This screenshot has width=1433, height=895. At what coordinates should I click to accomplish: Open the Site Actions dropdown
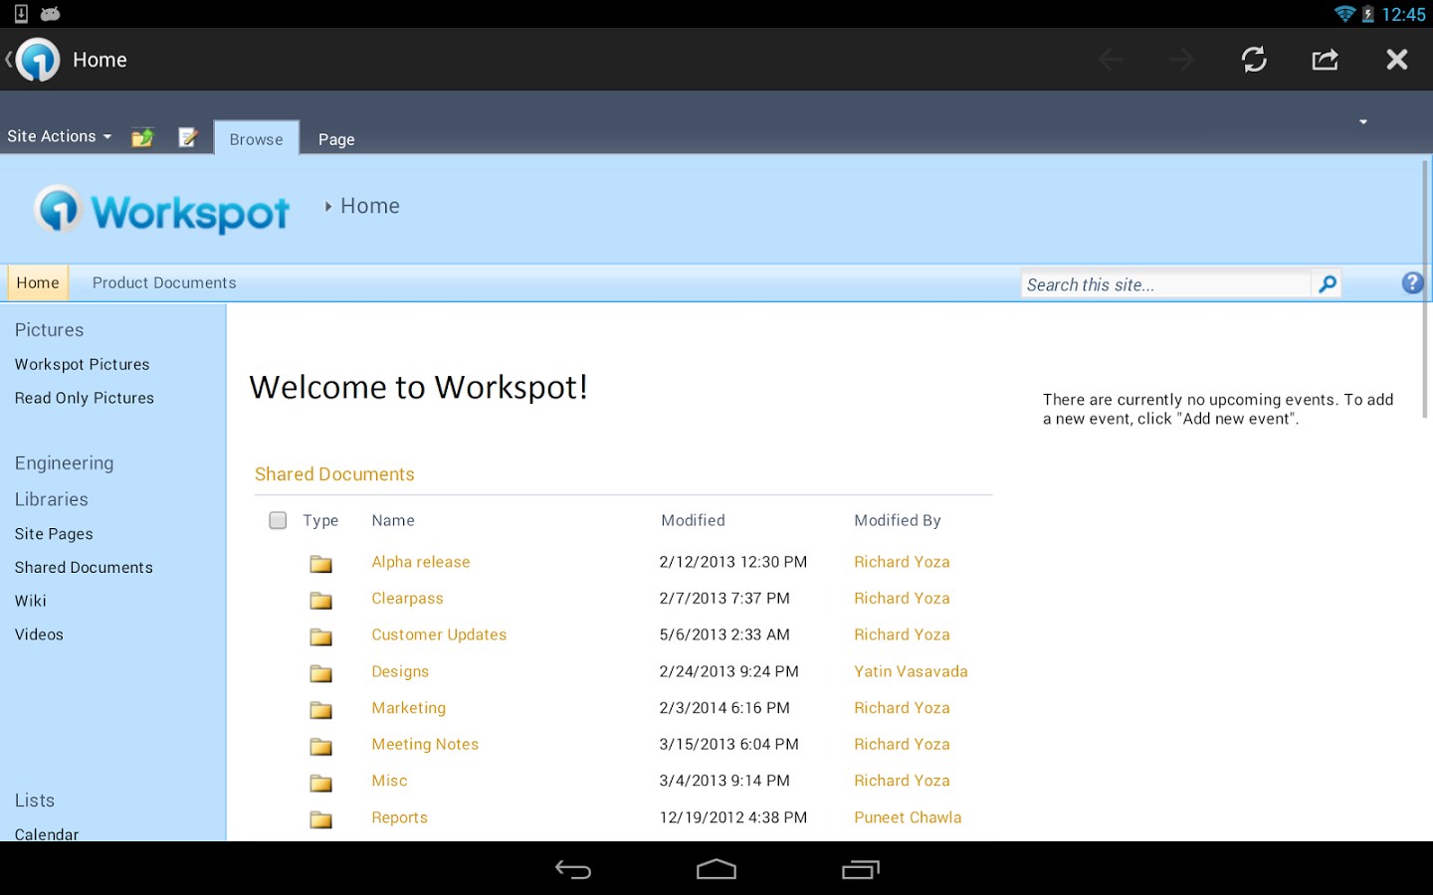point(59,136)
